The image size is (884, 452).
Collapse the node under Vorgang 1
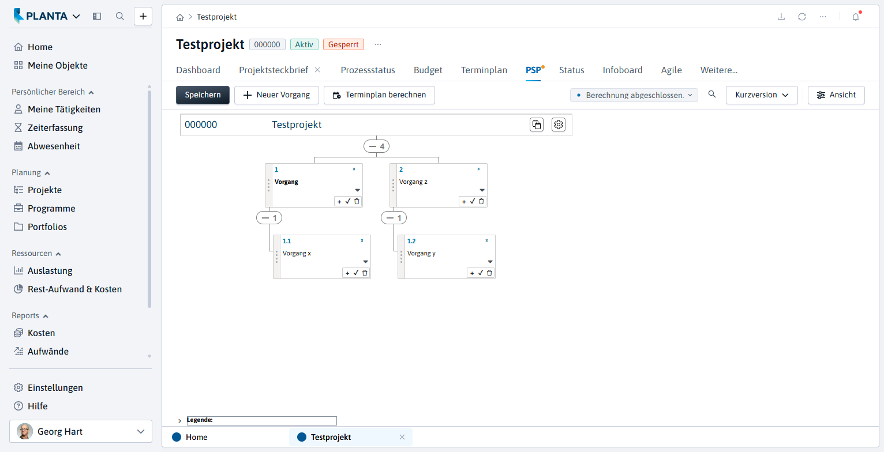click(x=269, y=218)
